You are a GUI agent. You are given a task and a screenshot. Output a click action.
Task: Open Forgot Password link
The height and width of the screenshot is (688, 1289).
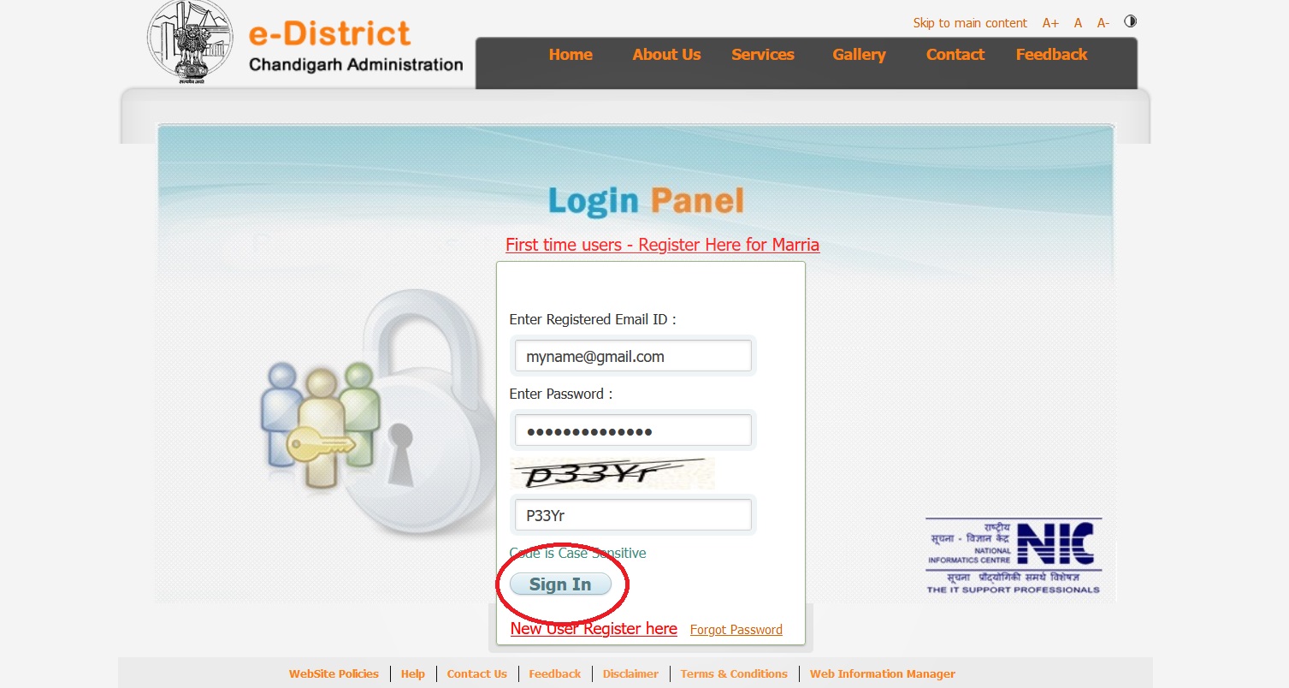(x=736, y=630)
